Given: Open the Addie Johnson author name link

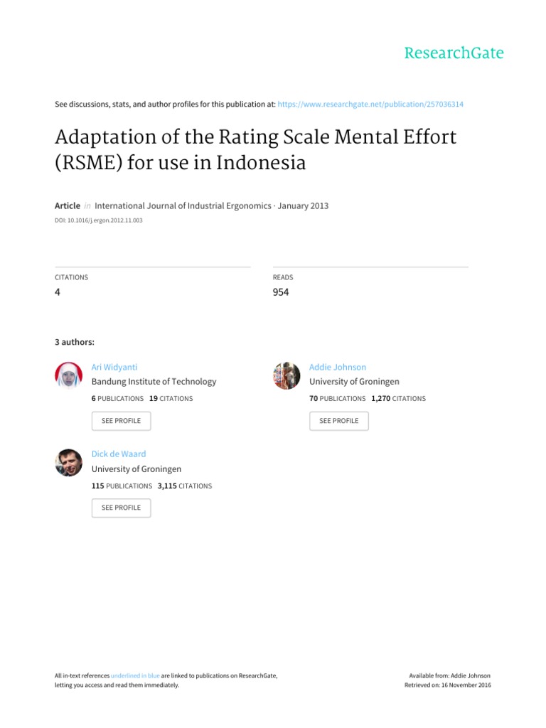Looking at the screenshot, I should [338, 367].
